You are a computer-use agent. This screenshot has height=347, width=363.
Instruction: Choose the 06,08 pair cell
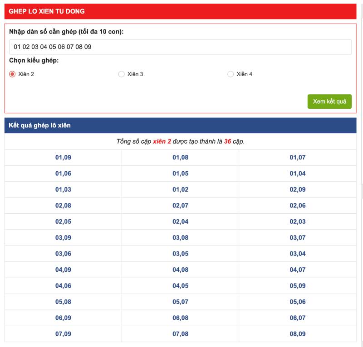click(180, 318)
